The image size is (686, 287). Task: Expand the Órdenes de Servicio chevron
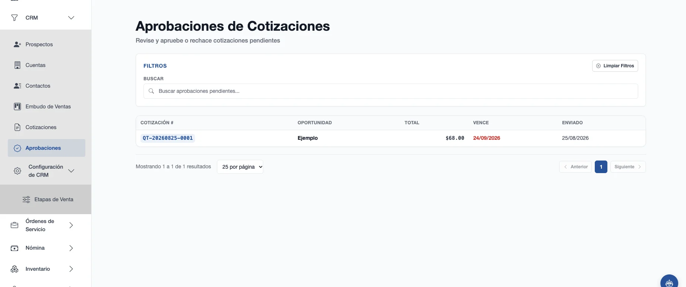(x=71, y=225)
